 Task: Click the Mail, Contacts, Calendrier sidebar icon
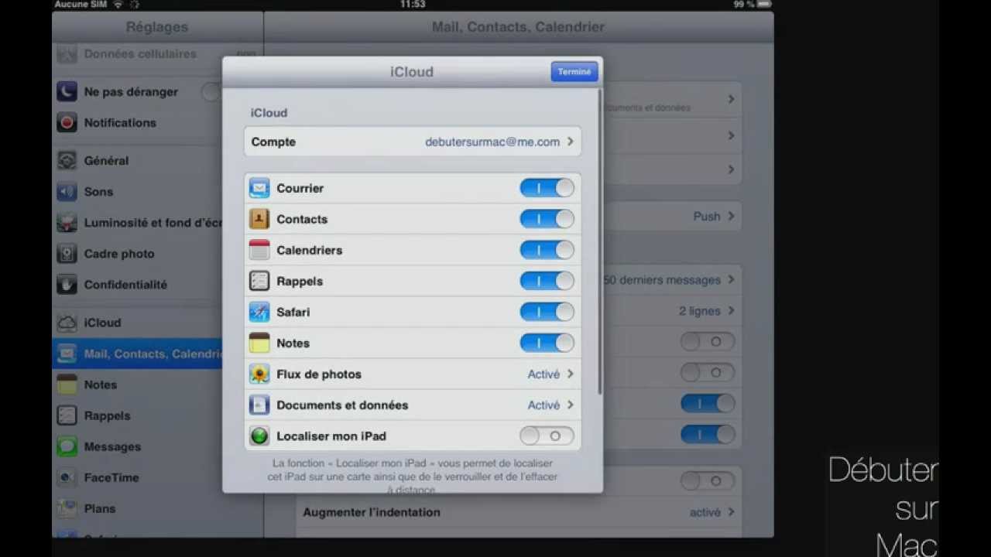tap(67, 354)
